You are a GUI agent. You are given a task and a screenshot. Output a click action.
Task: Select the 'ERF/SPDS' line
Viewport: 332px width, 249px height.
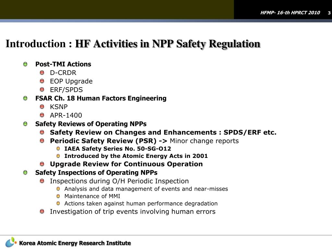(66, 90)
